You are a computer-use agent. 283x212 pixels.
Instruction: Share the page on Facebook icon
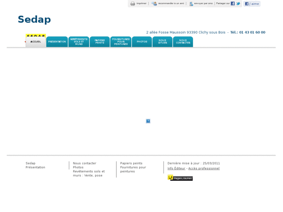[233, 4]
